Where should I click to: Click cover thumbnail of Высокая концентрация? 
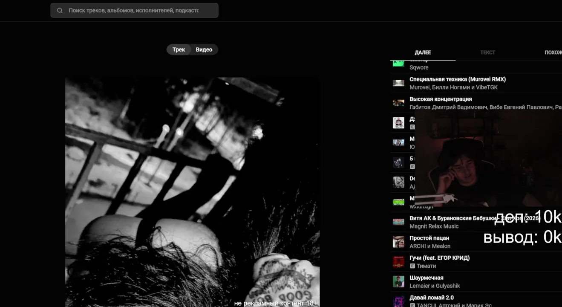pos(398,103)
